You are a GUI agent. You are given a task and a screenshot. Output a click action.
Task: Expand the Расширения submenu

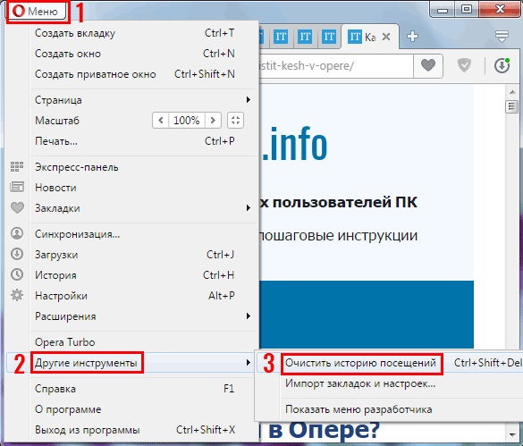click(x=142, y=316)
